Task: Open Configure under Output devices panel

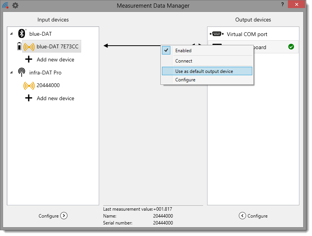Action: click(x=253, y=216)
